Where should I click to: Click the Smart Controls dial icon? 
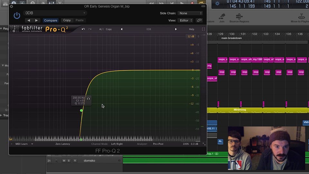coord(43,3)
